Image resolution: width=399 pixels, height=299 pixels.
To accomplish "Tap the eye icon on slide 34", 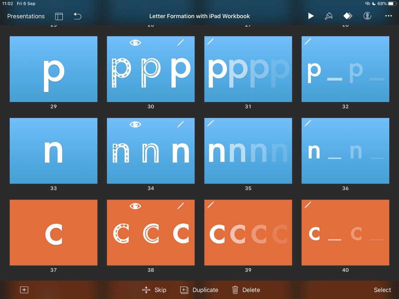I will 135,124.
